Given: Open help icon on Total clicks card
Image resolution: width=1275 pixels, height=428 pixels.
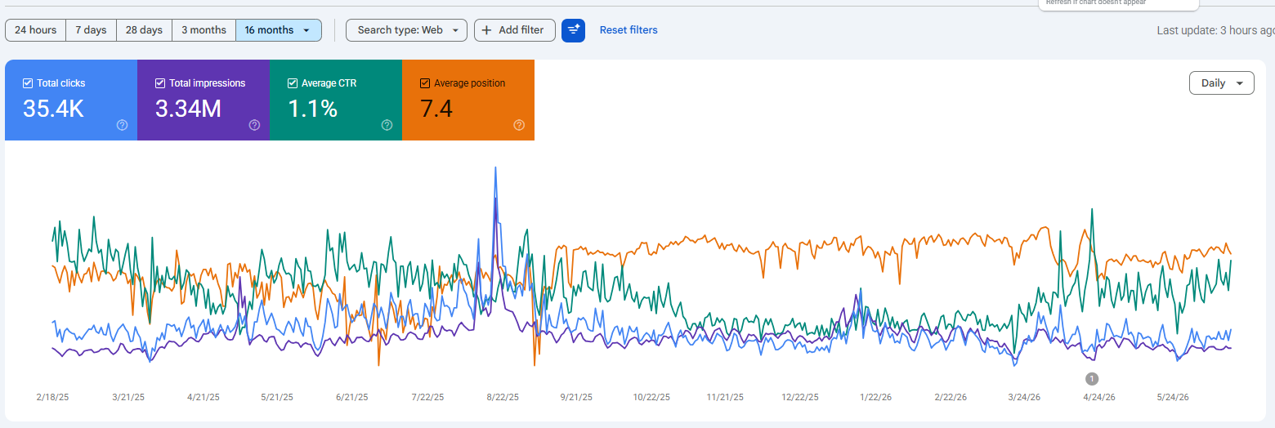Looking at the screenshot, I should pyautogui.click(x=123, y=125).
